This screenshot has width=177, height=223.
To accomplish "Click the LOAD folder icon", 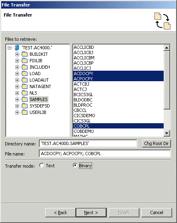I will pos(25,74).
